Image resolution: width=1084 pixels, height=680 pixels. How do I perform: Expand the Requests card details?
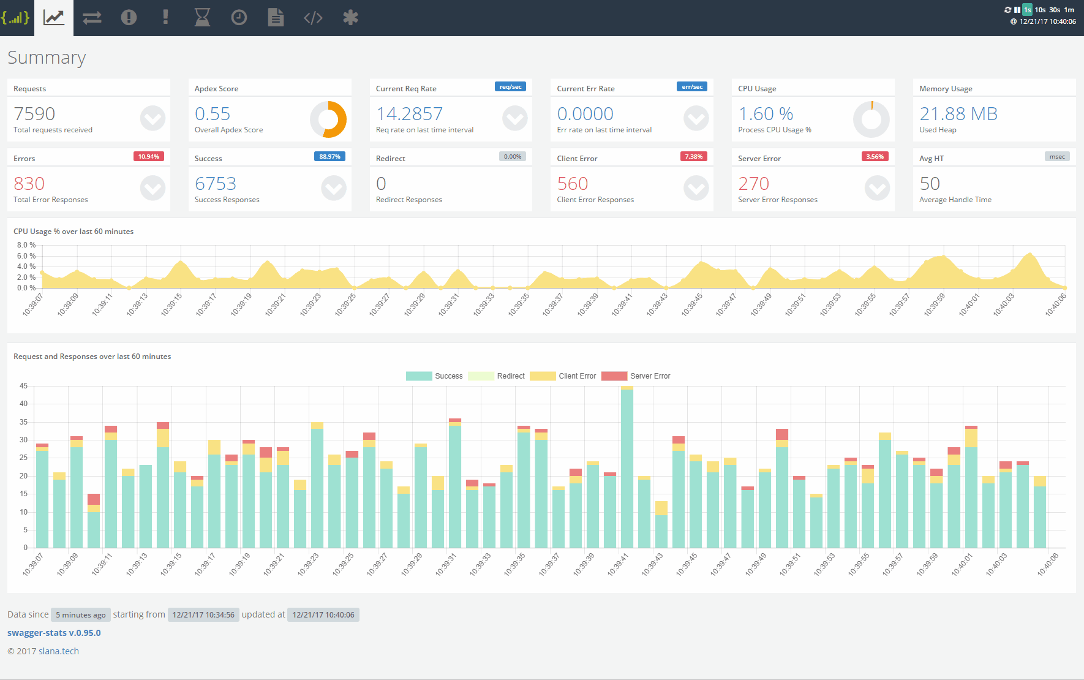tap(152, 119)
